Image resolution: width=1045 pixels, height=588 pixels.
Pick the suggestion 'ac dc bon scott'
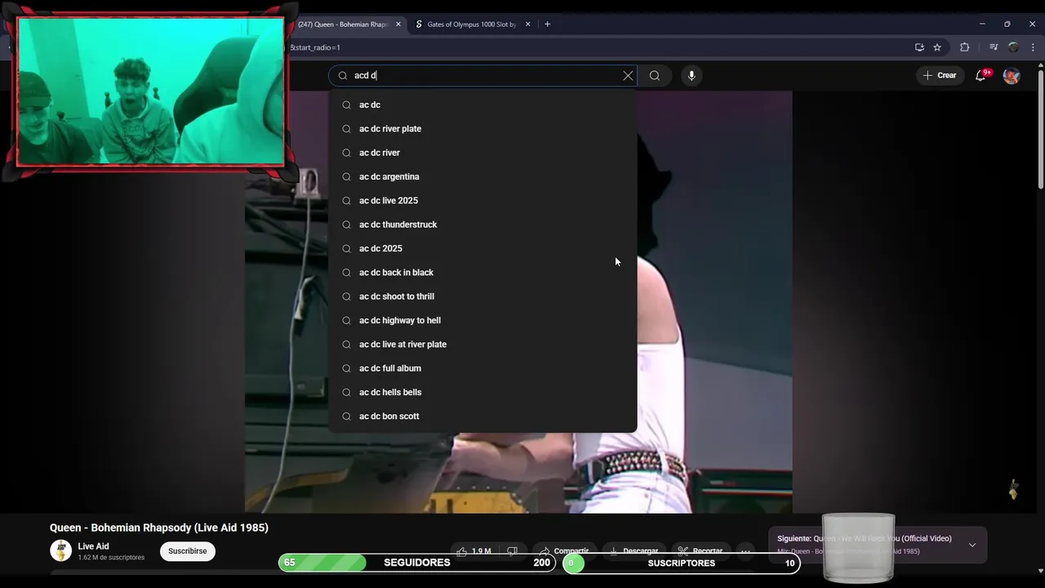482,416
